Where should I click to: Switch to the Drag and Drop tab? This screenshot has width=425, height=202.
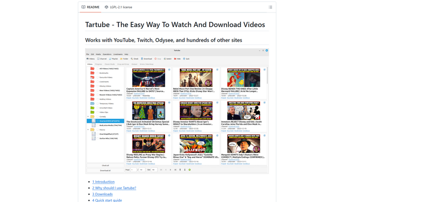pyautogui.click(x=124, y=64)
